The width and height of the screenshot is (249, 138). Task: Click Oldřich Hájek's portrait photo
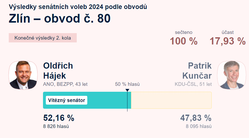pyautogui.click(x=23, y=75)
